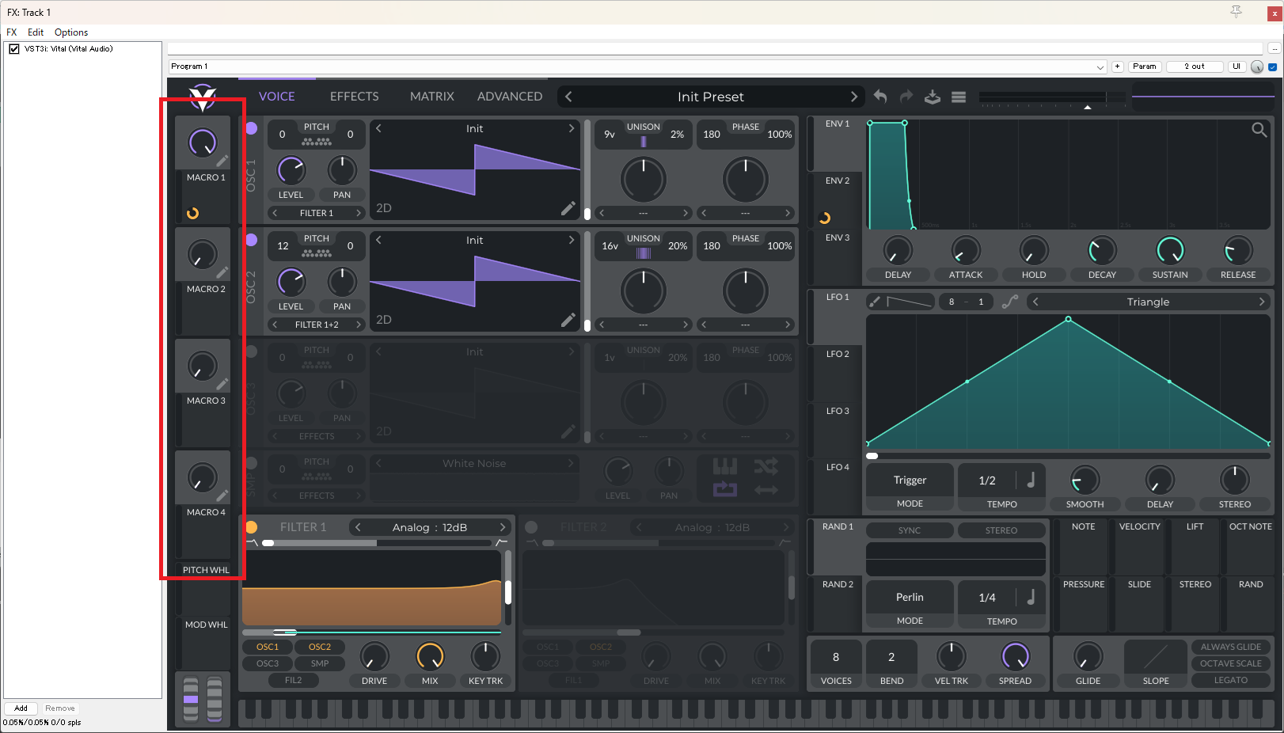Click the redo arrow icon

tap(906, 97)
